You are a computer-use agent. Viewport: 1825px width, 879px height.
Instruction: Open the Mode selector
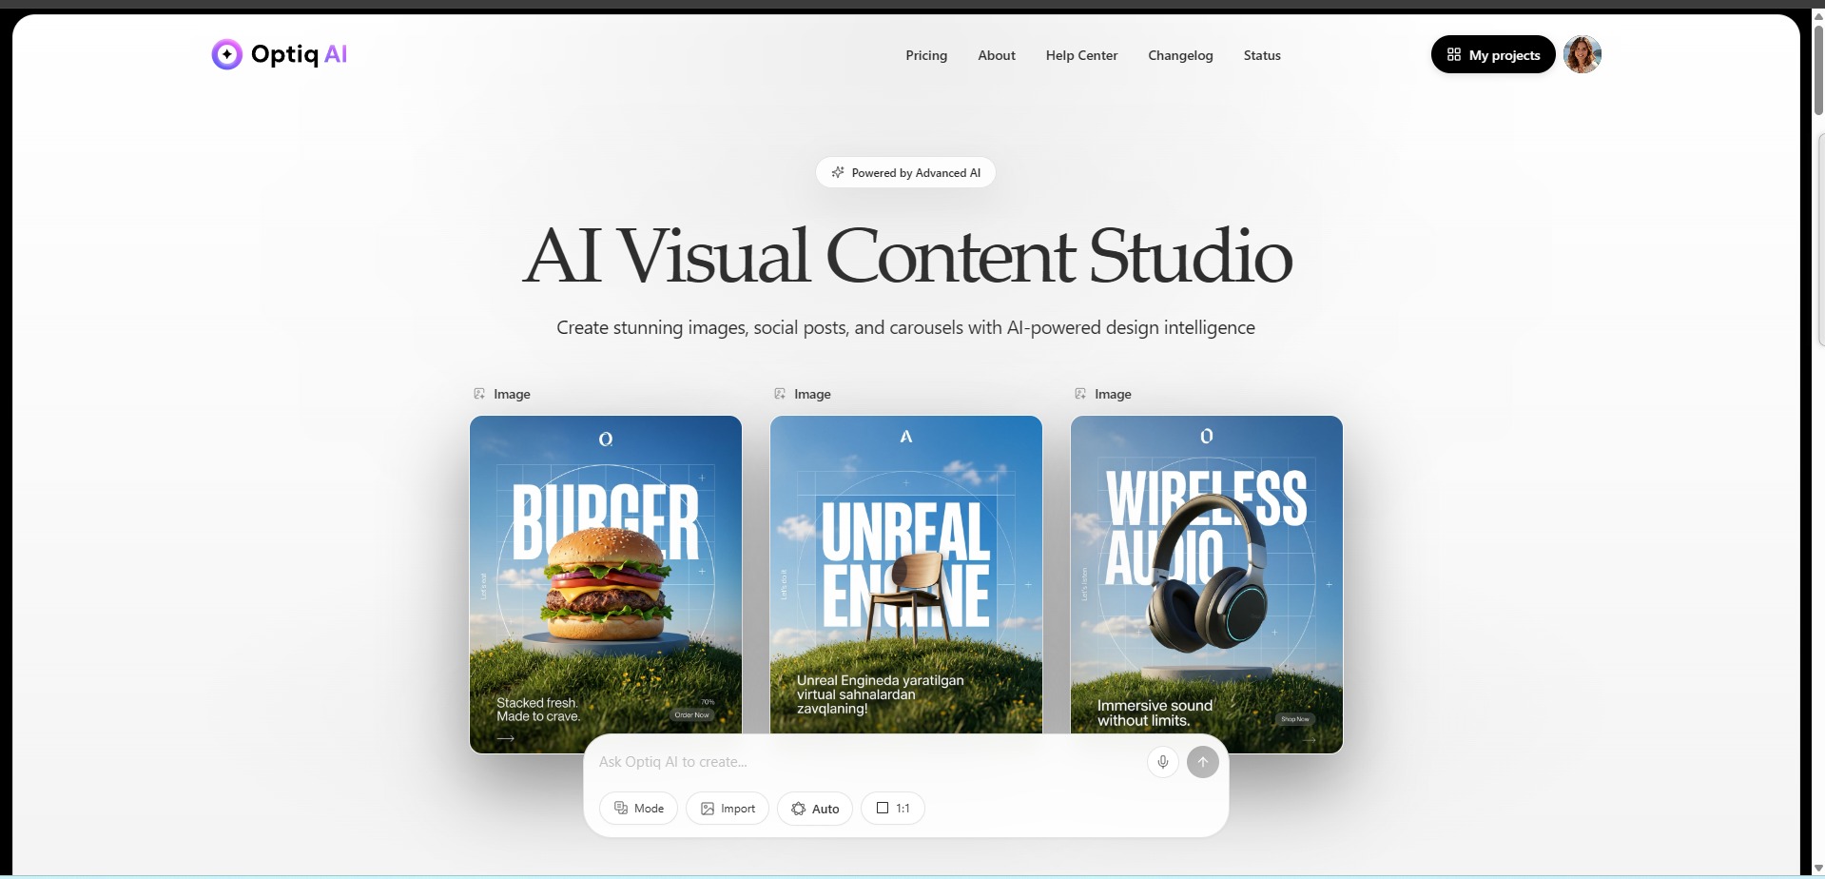(x=639, y=809)
